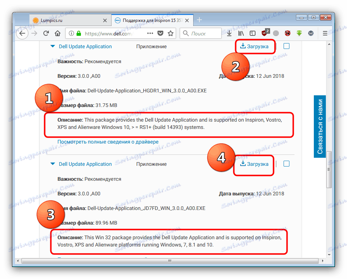Click the scroll left arrow
The height and width of the screenshot is (279, 347).
[18, 261]
